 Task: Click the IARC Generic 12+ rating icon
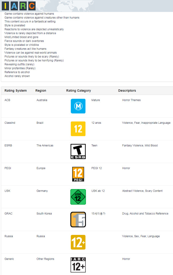[78, 265]
